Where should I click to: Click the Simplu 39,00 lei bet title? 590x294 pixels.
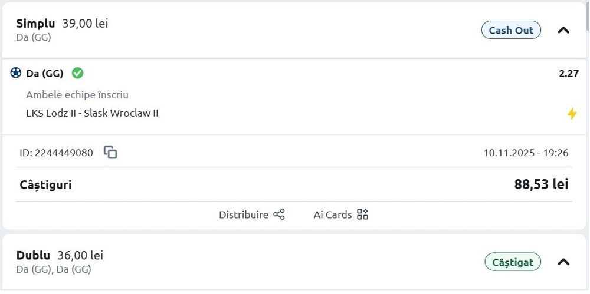[62, 24]
